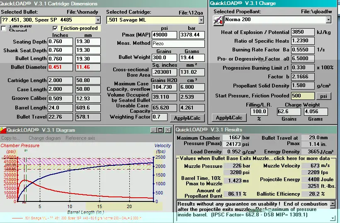
Task: Click the Cartridge Length inches field
Action: tap(60, 80)
